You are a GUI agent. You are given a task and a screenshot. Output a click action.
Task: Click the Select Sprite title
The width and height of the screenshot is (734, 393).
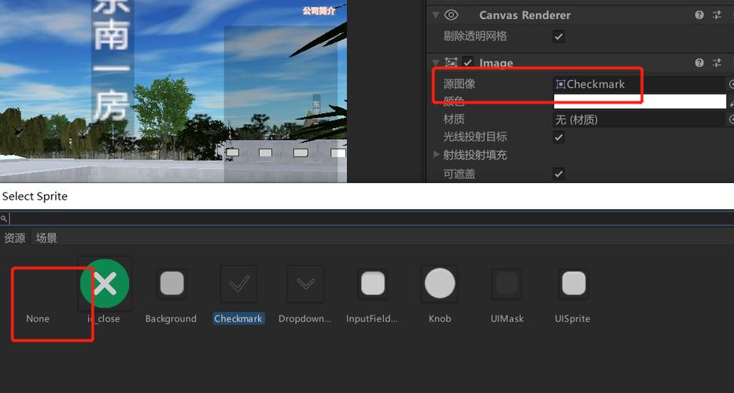(x=35, y=196)
